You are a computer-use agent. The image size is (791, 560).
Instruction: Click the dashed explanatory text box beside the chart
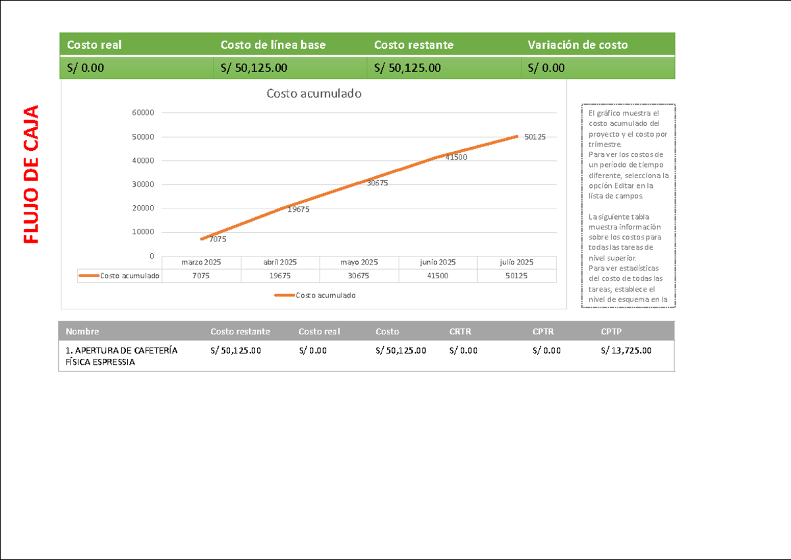click(x=628, y=206)
